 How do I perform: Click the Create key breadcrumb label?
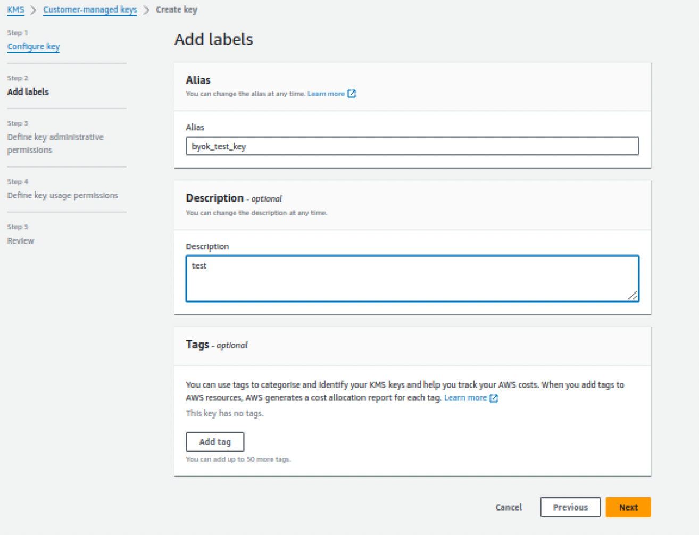(x=176, y=10)
